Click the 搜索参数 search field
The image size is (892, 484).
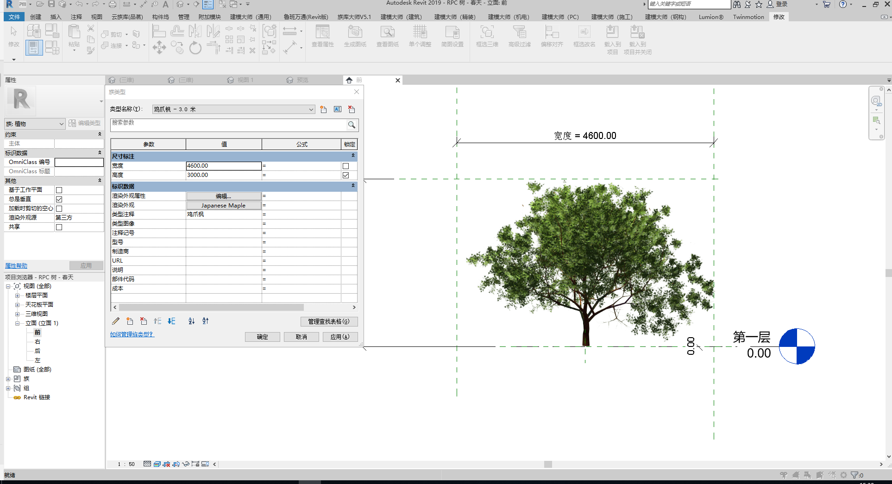pyautogui.click(x=228, y=125)
